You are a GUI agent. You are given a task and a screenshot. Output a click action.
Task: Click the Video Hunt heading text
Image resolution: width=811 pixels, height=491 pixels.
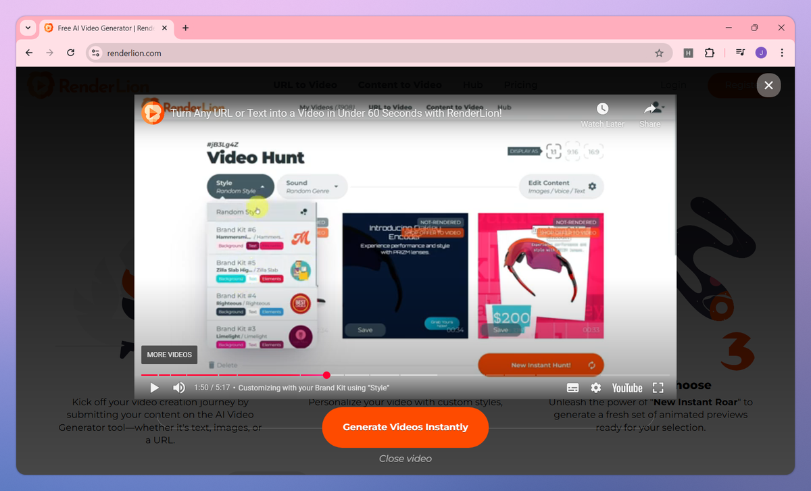click(255, 157)
